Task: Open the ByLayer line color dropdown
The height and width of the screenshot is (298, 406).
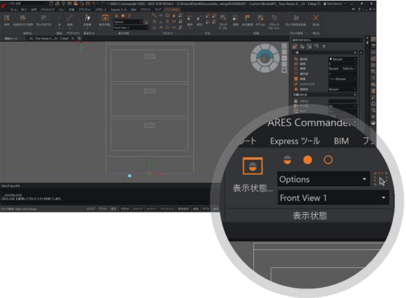Action: pyautogui.click(x=342, y=58)
